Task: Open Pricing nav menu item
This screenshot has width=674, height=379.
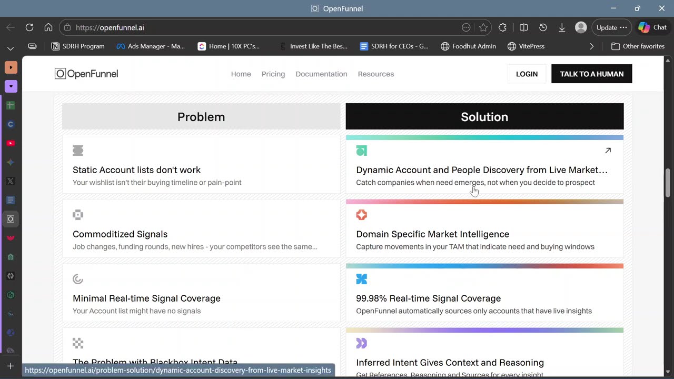Action: [x=273, y=74]
